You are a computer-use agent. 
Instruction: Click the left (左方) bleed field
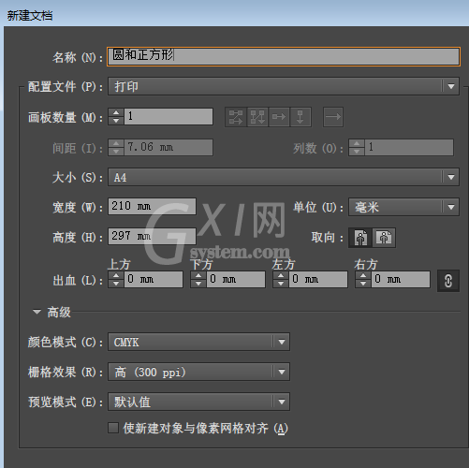click(x=318, y=279)
